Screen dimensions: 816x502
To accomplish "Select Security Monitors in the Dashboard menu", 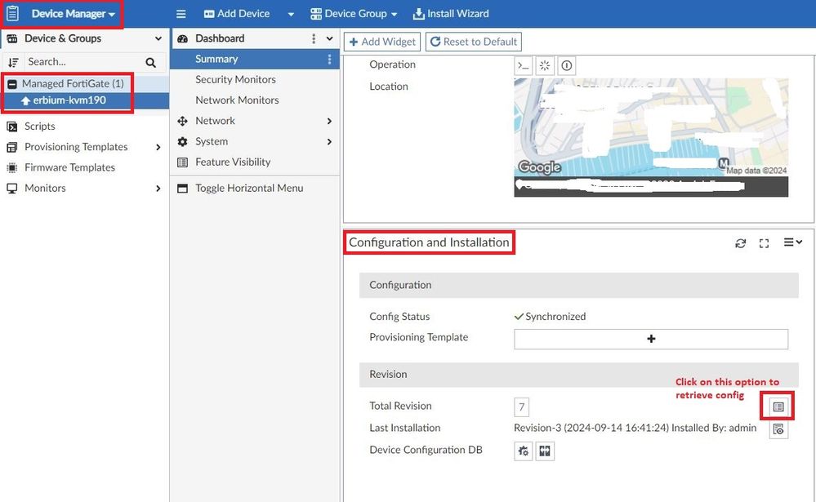I will 235,79.
